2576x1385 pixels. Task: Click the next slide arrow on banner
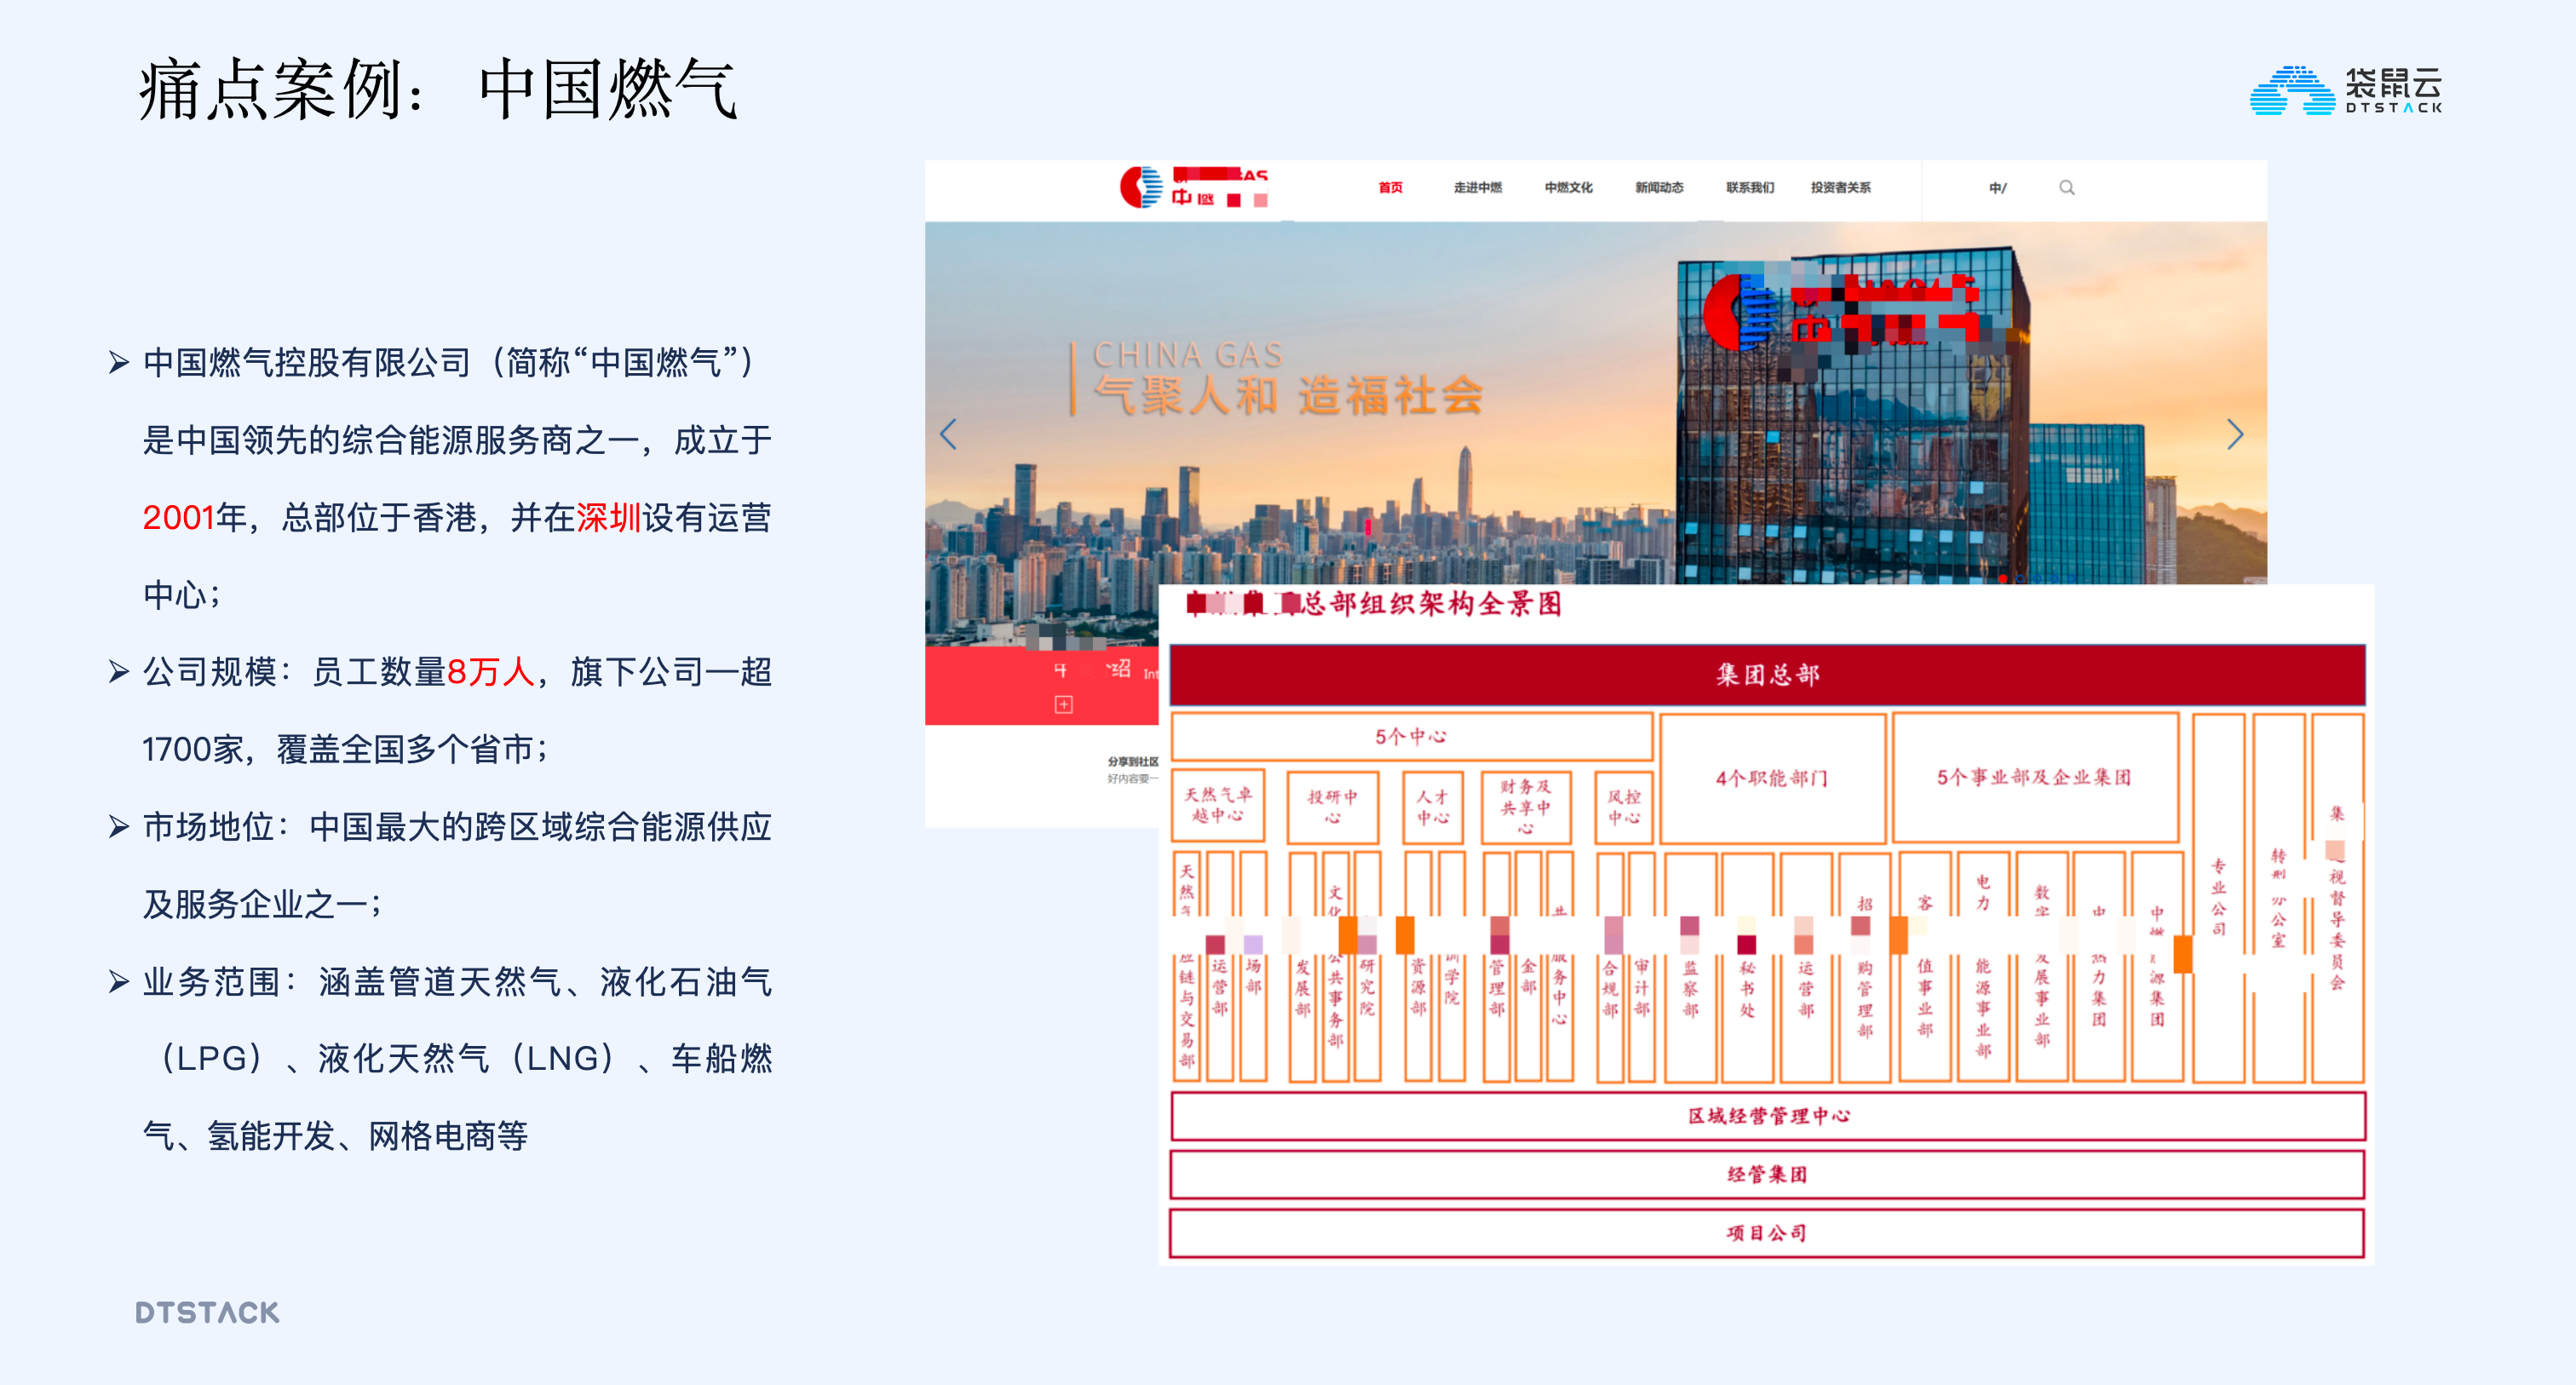(x=2235, y=434)
